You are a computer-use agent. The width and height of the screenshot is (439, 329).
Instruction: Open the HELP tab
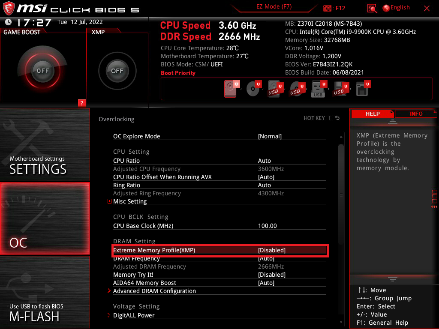click(373, 114)
